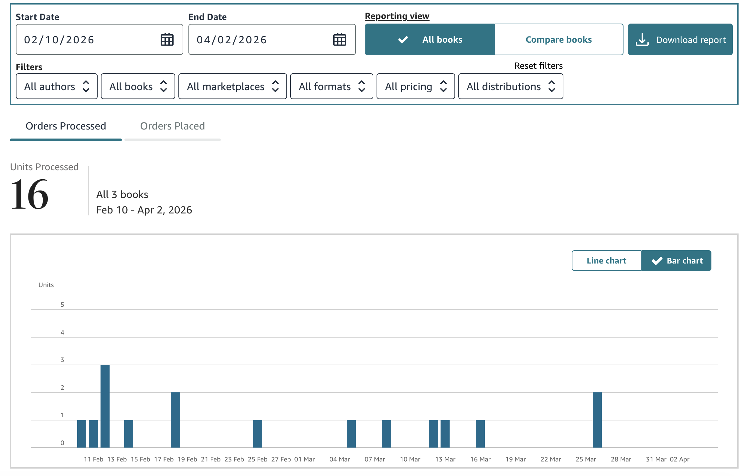This screenshot has width=746, height=476.
Task: Click the 3-unit bar near 13 Feb
Action: tap(105, 406)
